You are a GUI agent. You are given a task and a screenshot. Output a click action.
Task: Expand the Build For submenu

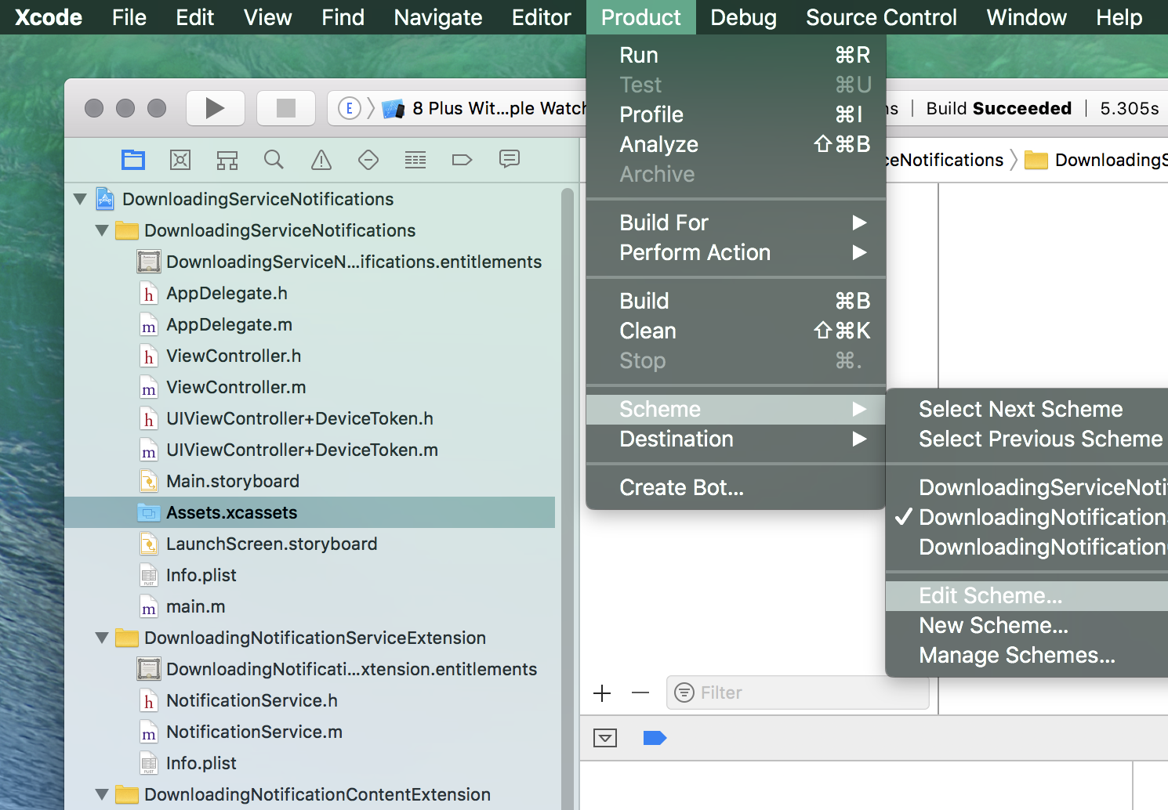[x=859, y=222]
